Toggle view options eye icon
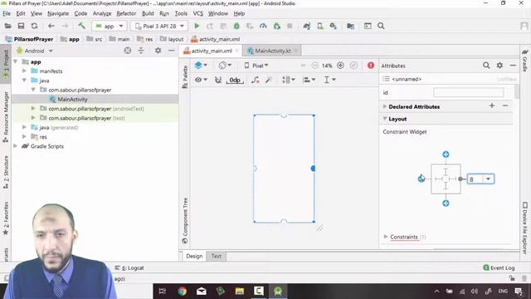This screenshot has width=531, height=299. pos(201,80)
